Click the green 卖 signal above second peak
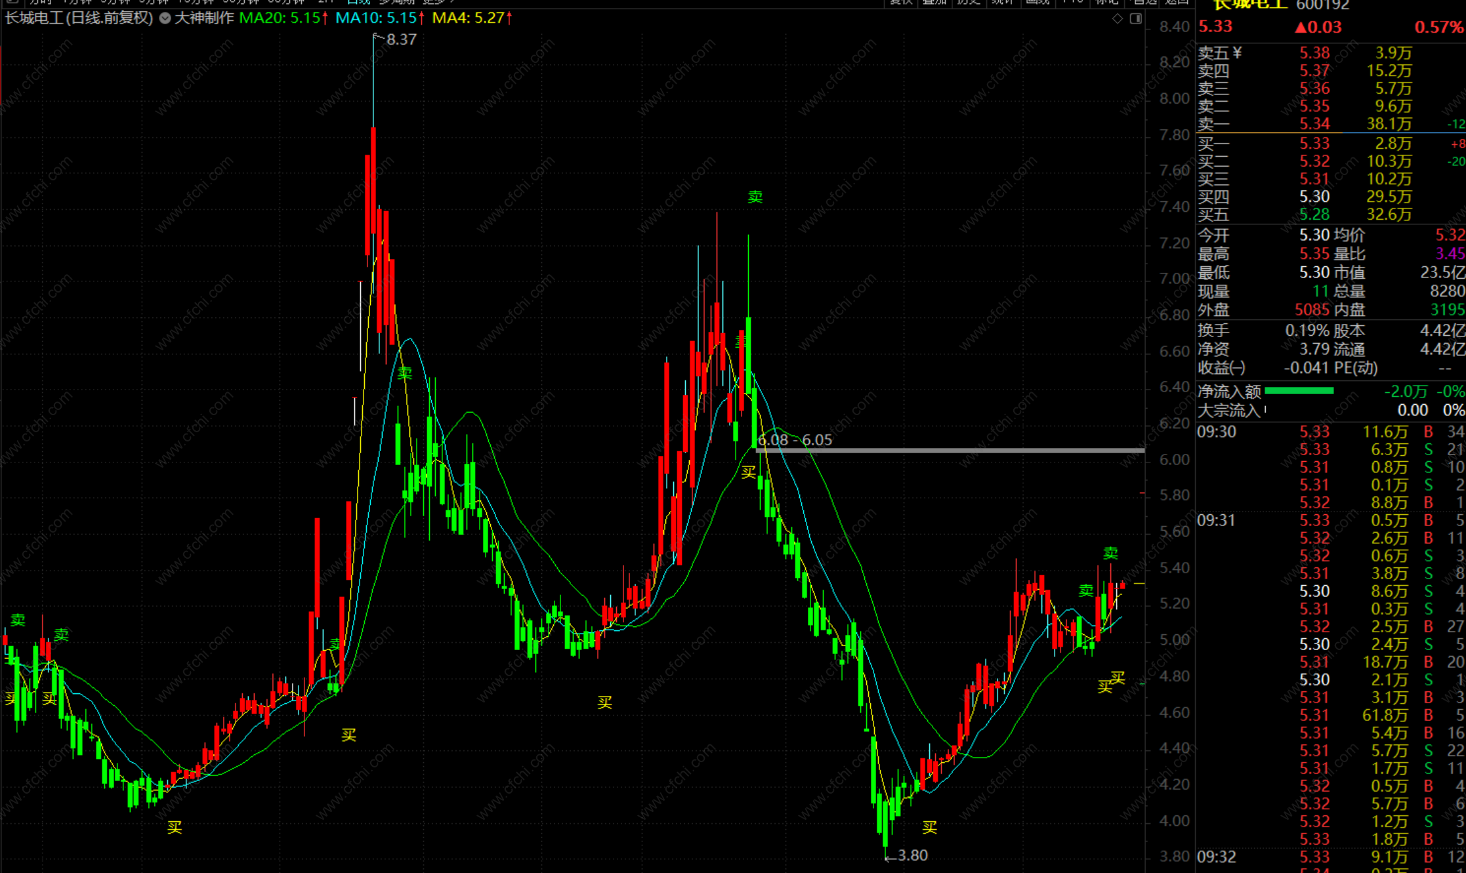The height and width of the screenshot is (873, 1466). click(755, 197)
